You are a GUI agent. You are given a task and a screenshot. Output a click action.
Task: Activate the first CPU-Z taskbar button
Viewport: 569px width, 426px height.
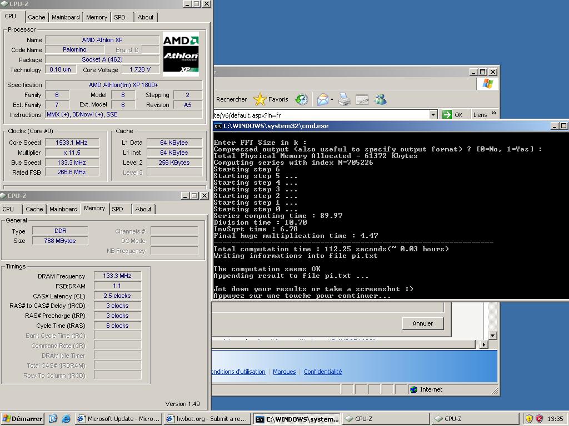[386, 419]
